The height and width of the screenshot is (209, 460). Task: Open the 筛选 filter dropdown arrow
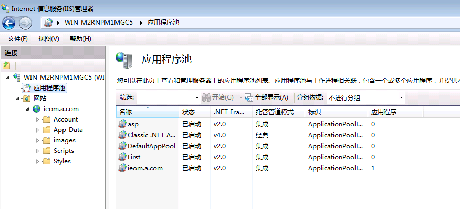pos(197,98)
